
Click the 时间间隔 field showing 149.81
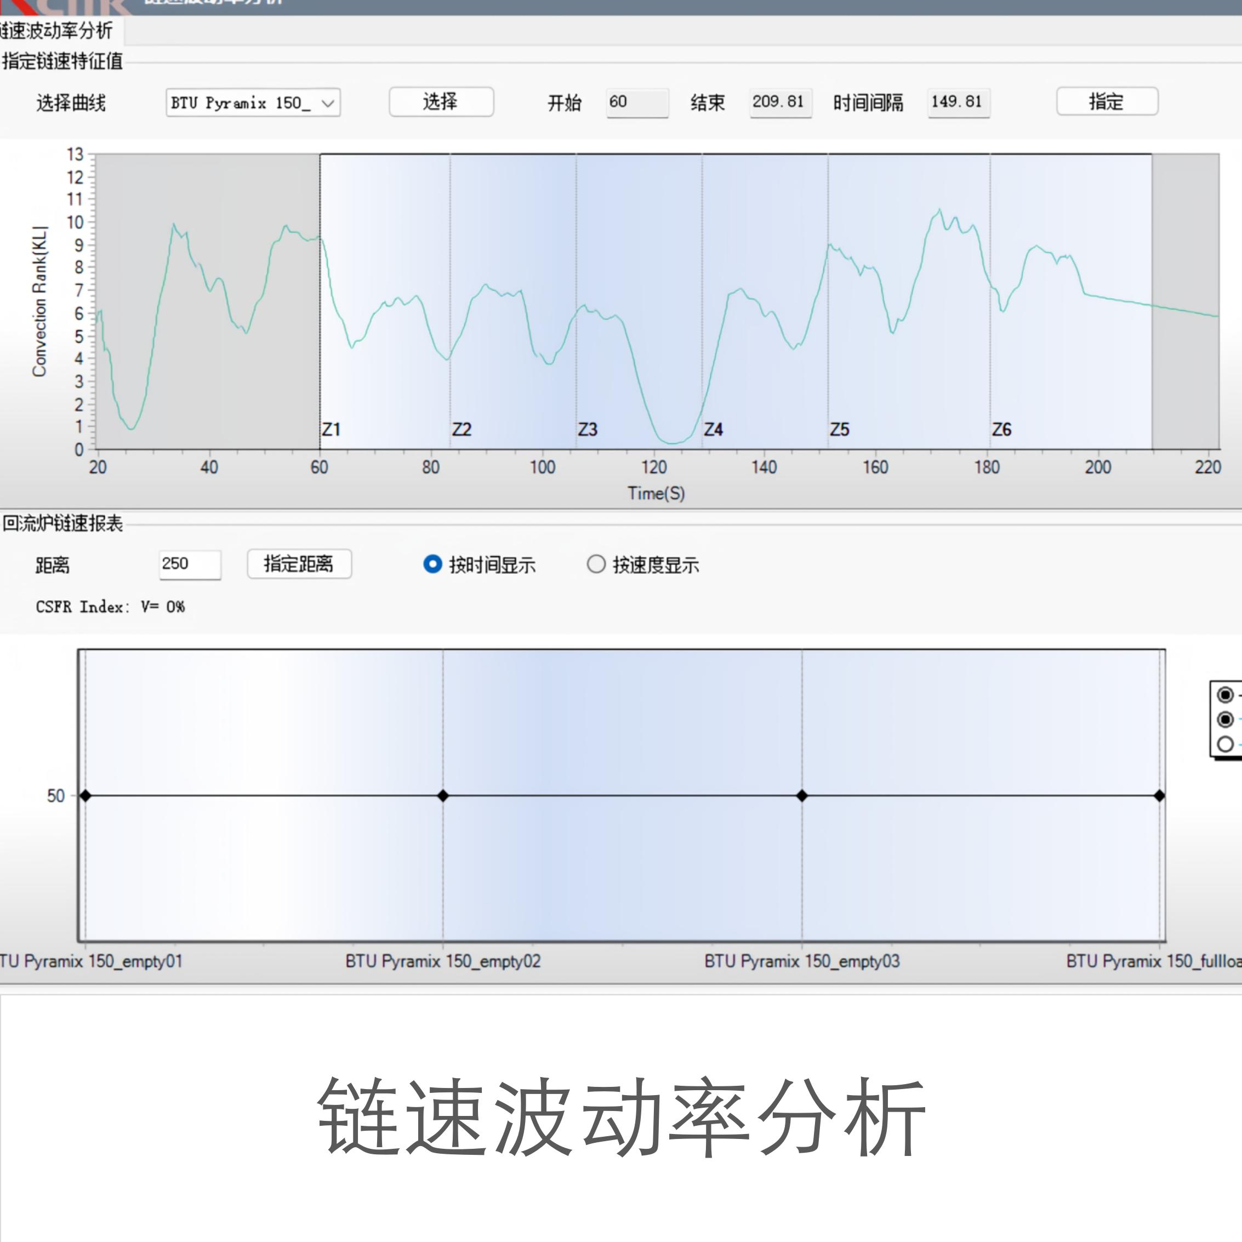pyautogui.click(x=958, y=102)
